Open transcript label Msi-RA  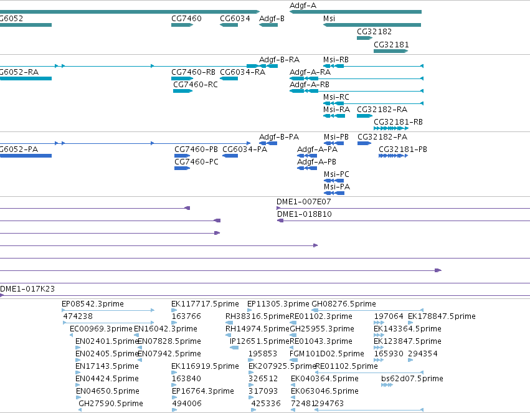click(x=336, y=110)
